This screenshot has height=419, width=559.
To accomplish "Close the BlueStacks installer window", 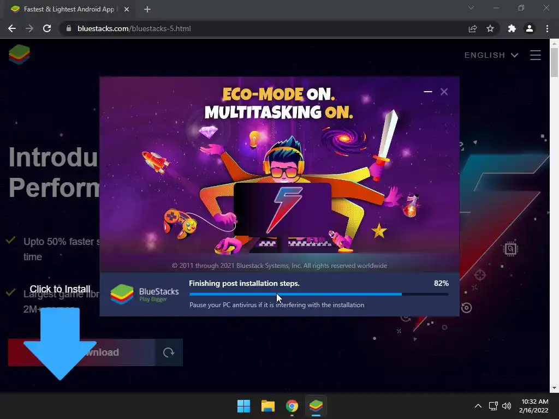I will [x=444, y=92].
